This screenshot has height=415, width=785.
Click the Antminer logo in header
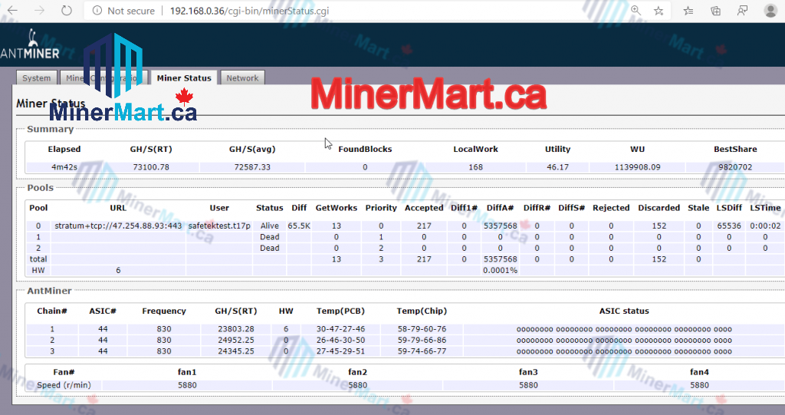click(x=30, y=45)
